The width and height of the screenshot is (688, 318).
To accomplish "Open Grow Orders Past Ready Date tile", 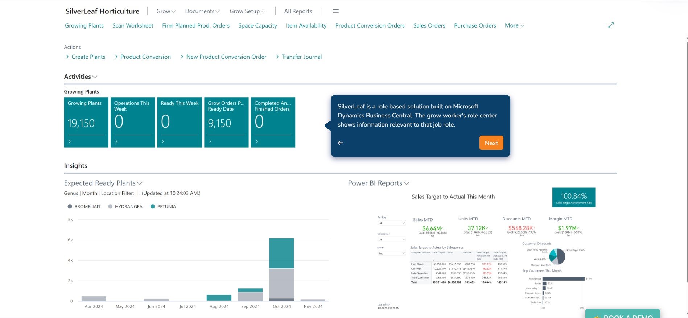I will pyautogui.click(x=226, y=122).
